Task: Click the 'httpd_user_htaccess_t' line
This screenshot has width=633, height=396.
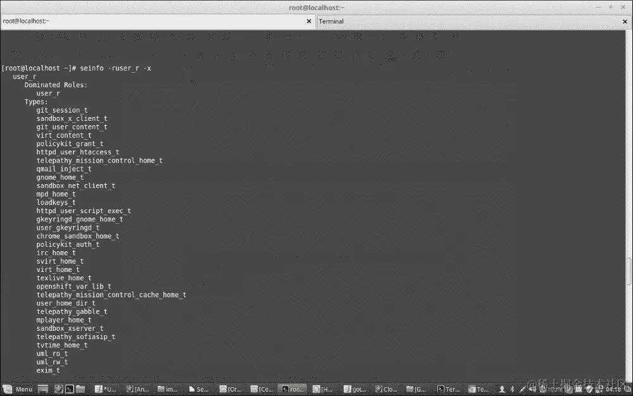Action: point(77,152)
